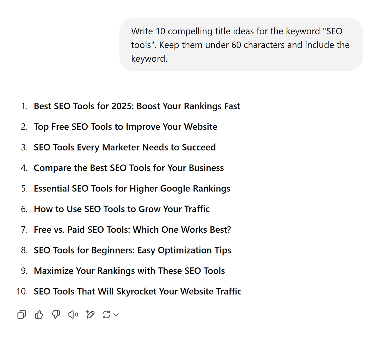Click the user prompt message bubble

tap(241, 45)
